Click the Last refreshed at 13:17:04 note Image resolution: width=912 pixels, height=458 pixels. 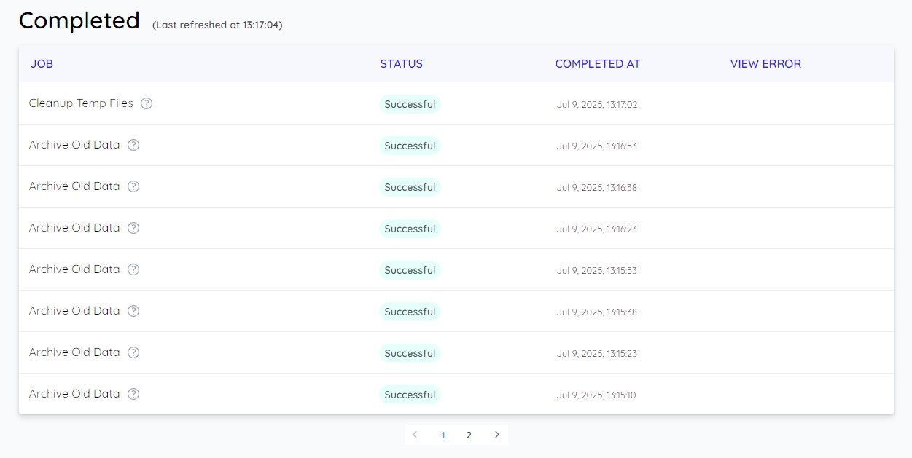tap(217, 25)
